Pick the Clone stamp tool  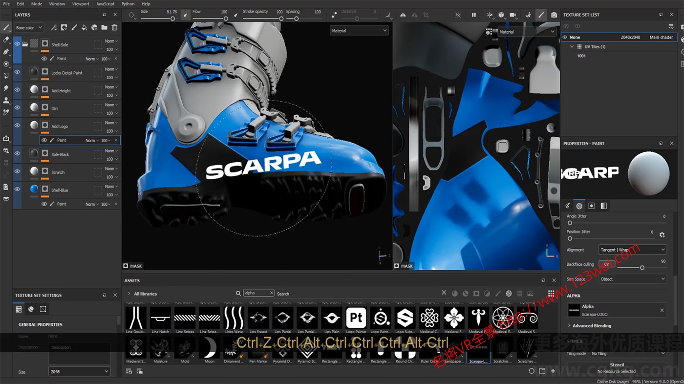pos(6,100)
